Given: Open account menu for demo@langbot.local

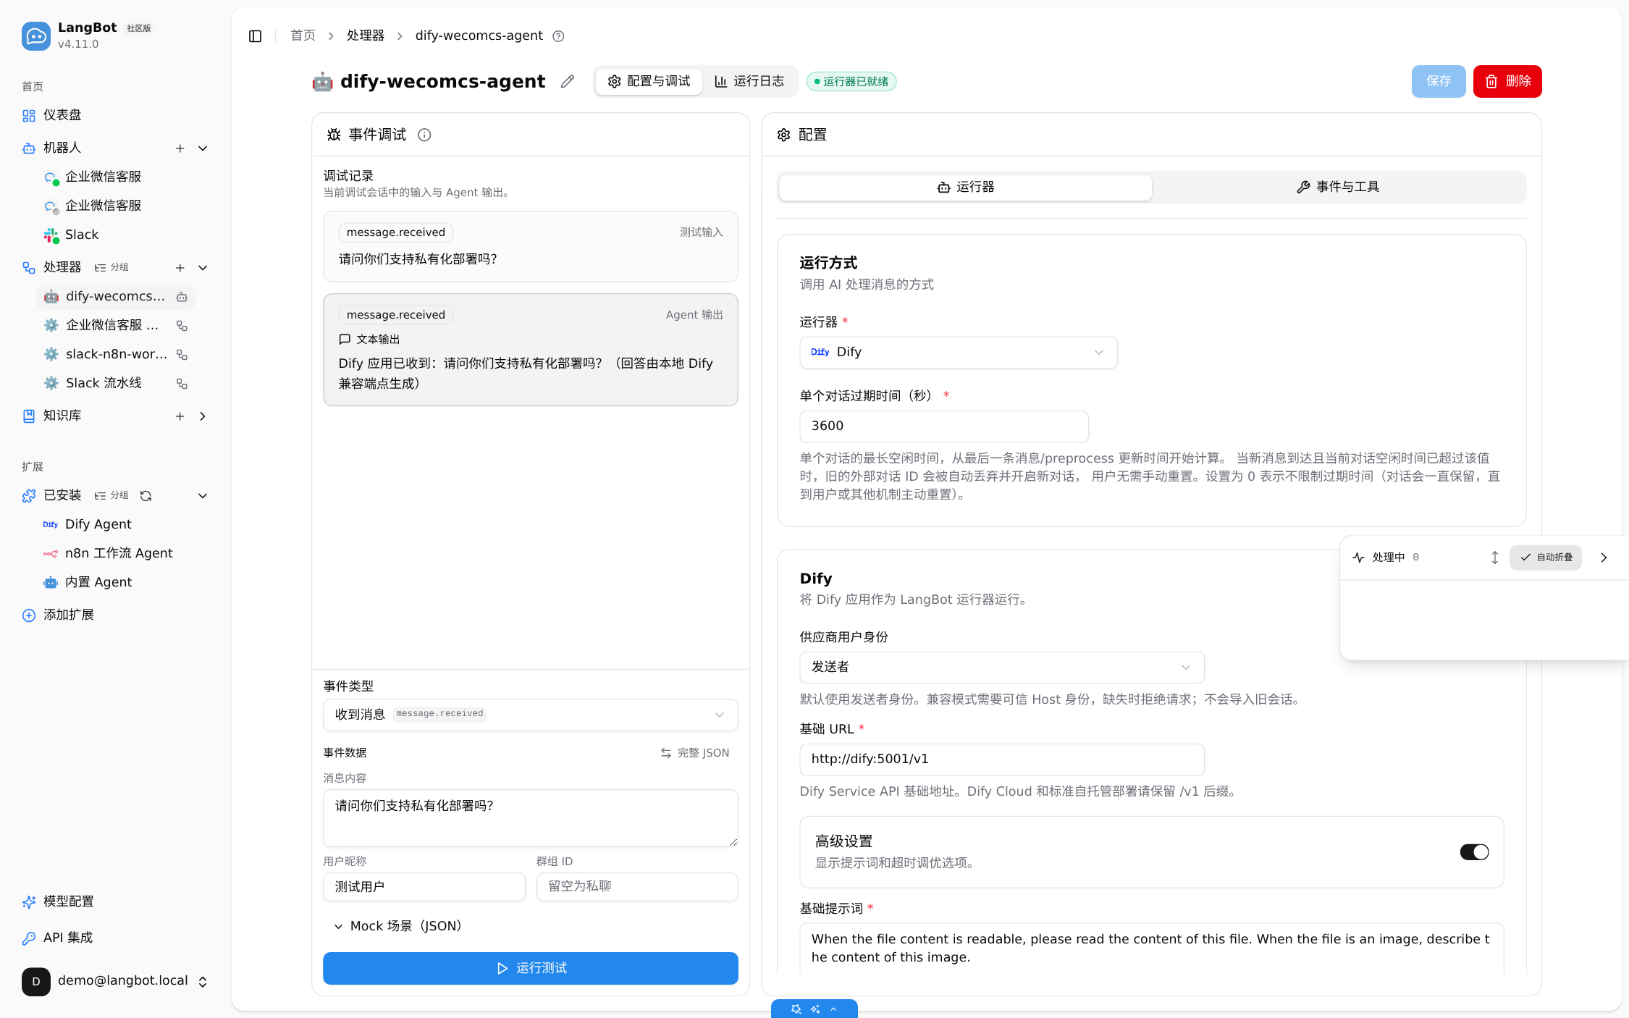Looking at the screenshot, I should (116, 981).
